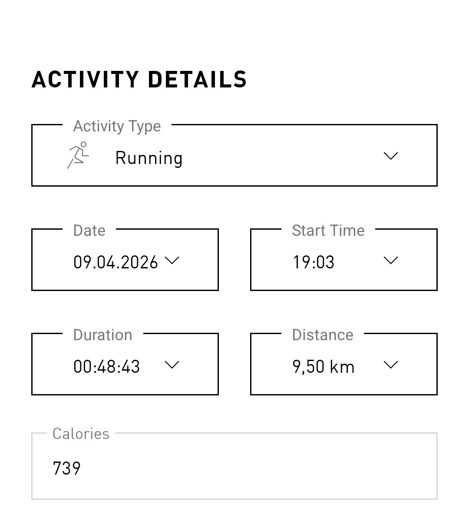Image resolution: width=469 pixels, height=512 pixels.
Task: Click the 09.04.2026 date value
Action: point(116,262)
